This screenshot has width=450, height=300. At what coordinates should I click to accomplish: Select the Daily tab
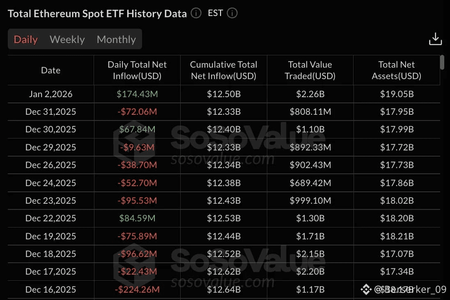click(x=26, y=39)
